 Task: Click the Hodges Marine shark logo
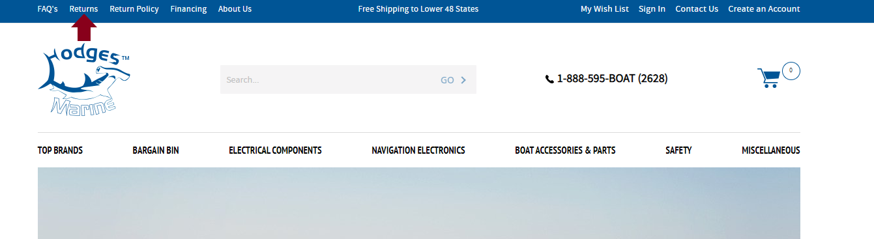[84, 81]
